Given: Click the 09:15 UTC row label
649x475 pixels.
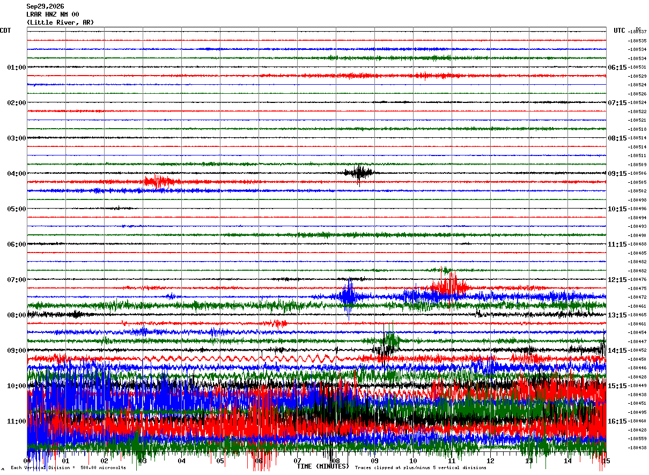Looking at the screenshot, I should coord(617,174).
